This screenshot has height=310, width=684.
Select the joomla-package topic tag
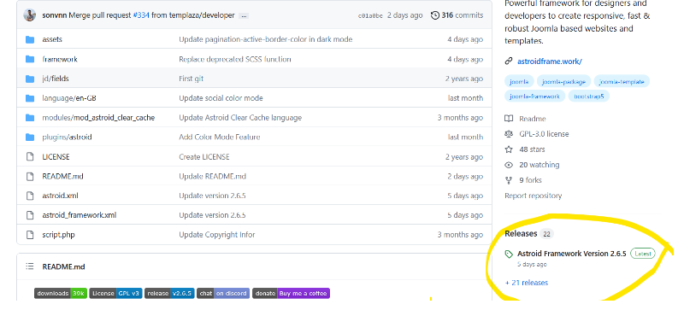564,81
